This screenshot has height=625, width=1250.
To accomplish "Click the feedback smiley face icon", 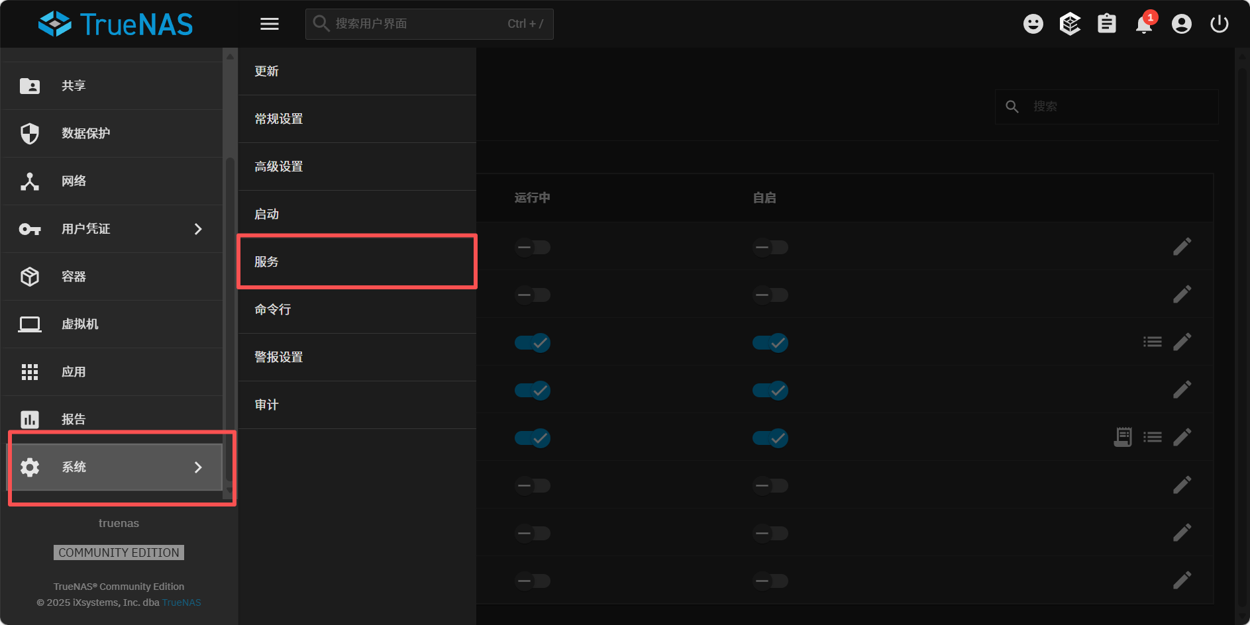I will click(1033, 24).
